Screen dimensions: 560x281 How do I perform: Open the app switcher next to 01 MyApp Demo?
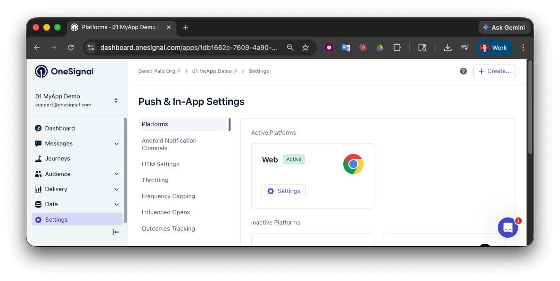tap(115, 99)
